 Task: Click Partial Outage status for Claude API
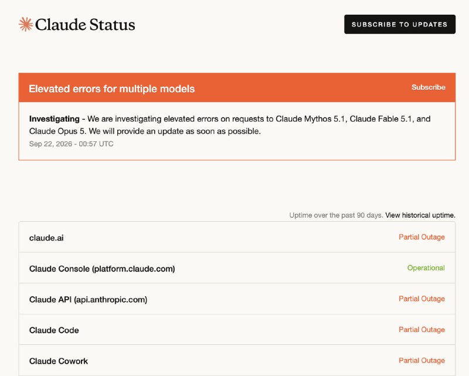[x=422, y=299]
